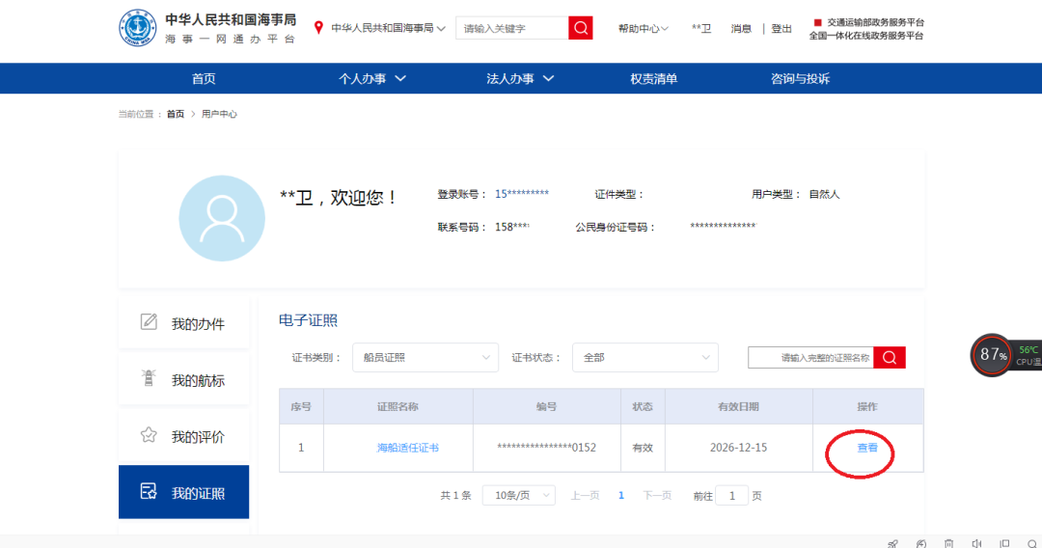Click 查看 to view the certificate
The image size is (1042, 548).
tap(867, 448)
